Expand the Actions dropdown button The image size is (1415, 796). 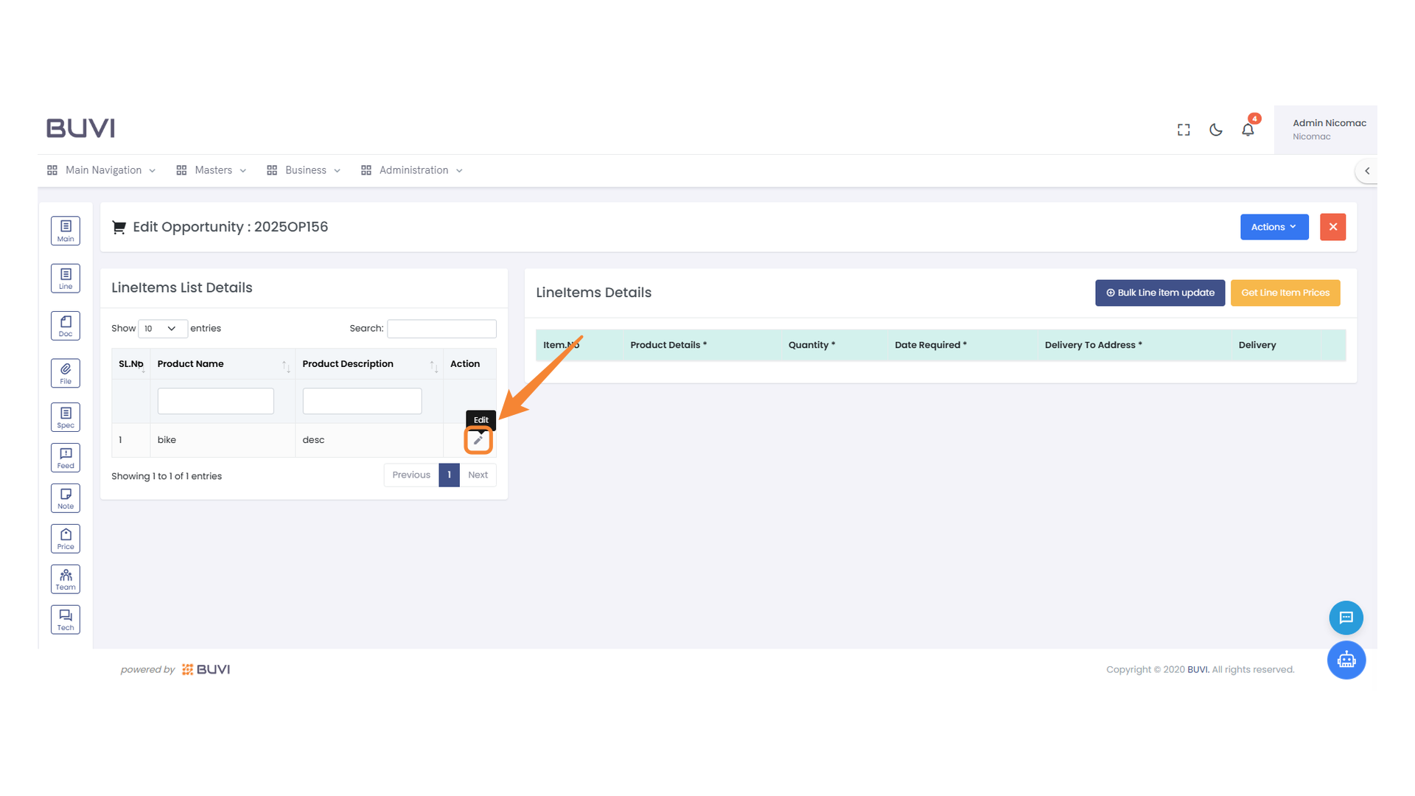(1273, 227)
